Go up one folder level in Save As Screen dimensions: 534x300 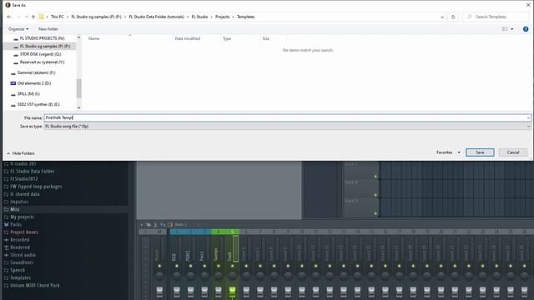(33, 17)
